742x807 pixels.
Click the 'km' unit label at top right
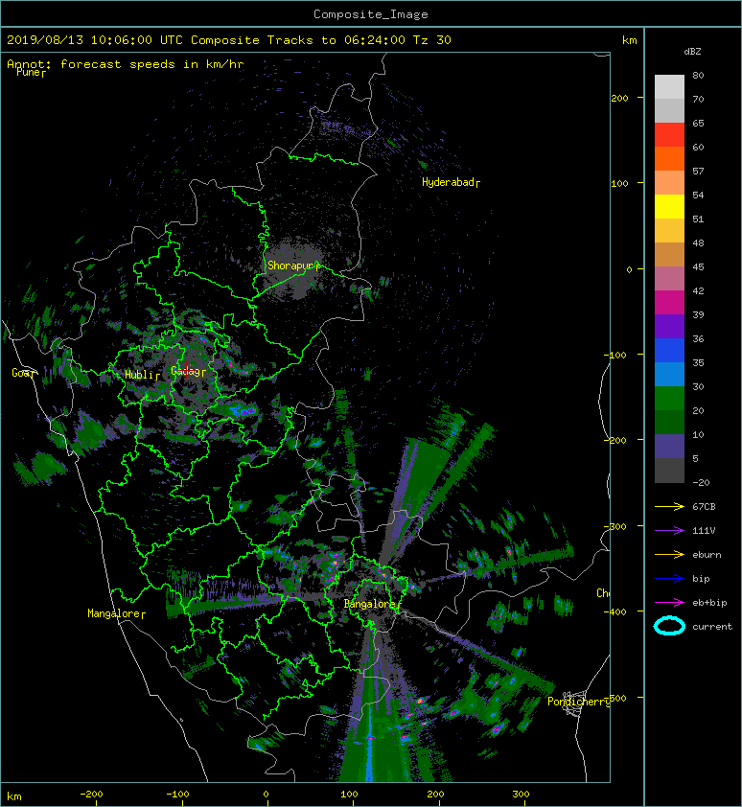[x=629, y=40]
